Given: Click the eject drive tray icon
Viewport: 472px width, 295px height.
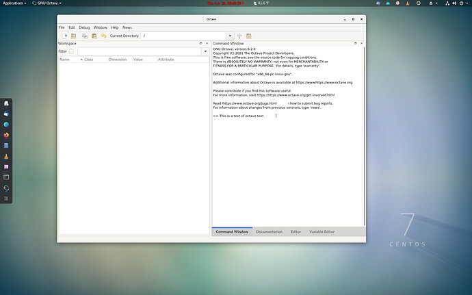Looking at the screenshot, I should [431, 3].
